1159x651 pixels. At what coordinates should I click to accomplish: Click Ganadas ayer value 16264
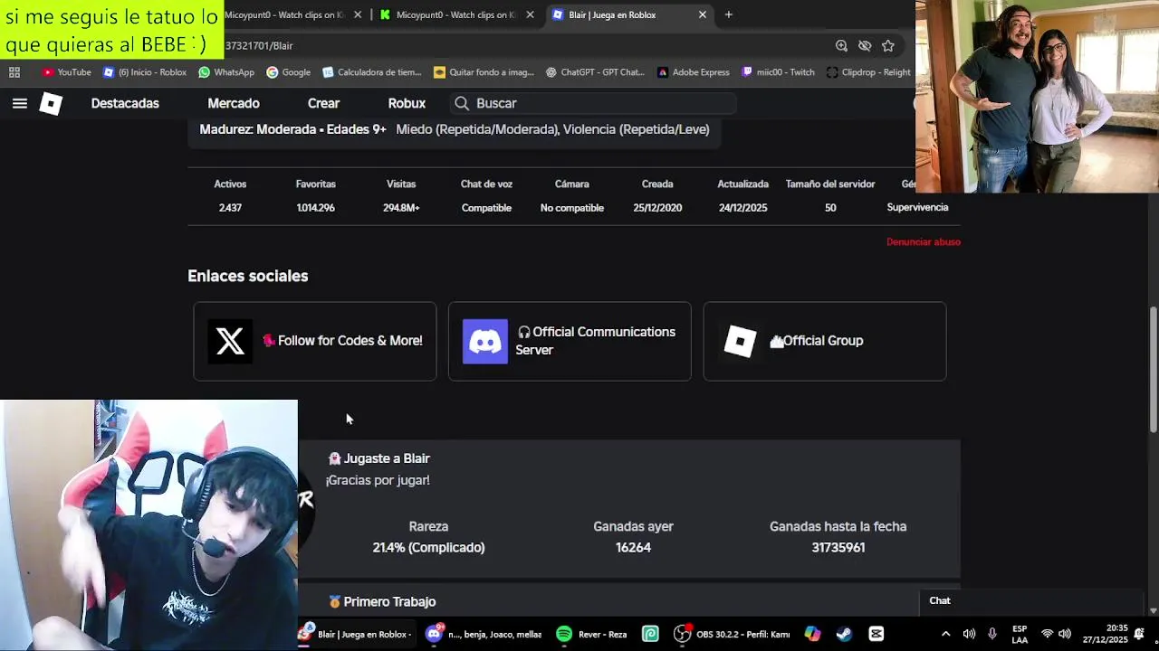(633, 547)
